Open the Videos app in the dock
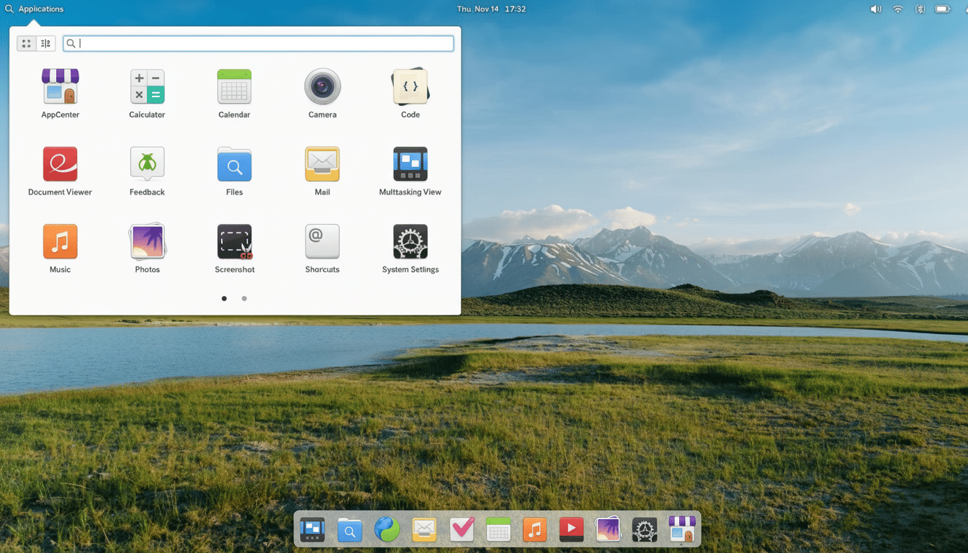Image resolution: width=968 pixels, height=553 pixels. (x=571, y=530)
